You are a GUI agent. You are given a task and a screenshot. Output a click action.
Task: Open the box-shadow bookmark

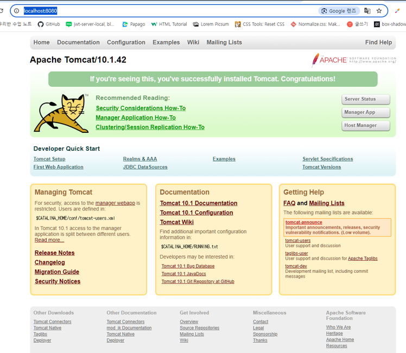click(390, 24)
